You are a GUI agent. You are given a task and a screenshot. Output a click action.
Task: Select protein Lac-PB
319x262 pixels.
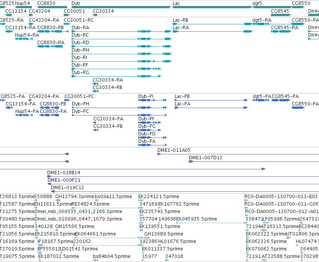coord(182,96)
